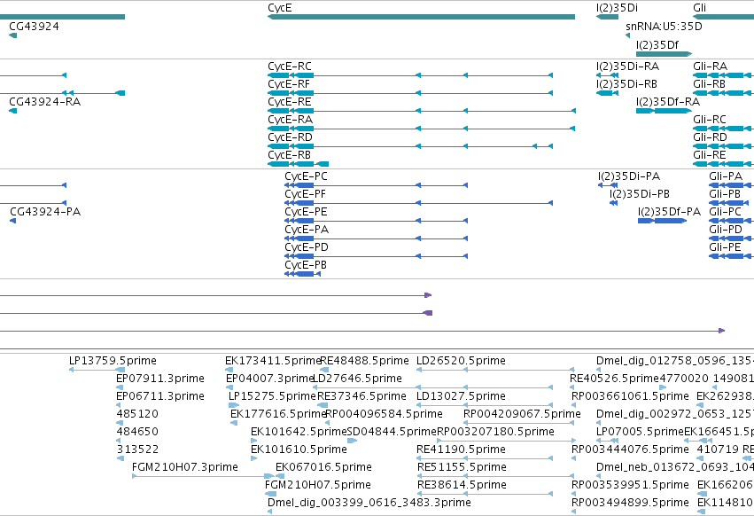Select EK067016.5prime EST label
Screen dimensions: 754x516
point(323,467)
